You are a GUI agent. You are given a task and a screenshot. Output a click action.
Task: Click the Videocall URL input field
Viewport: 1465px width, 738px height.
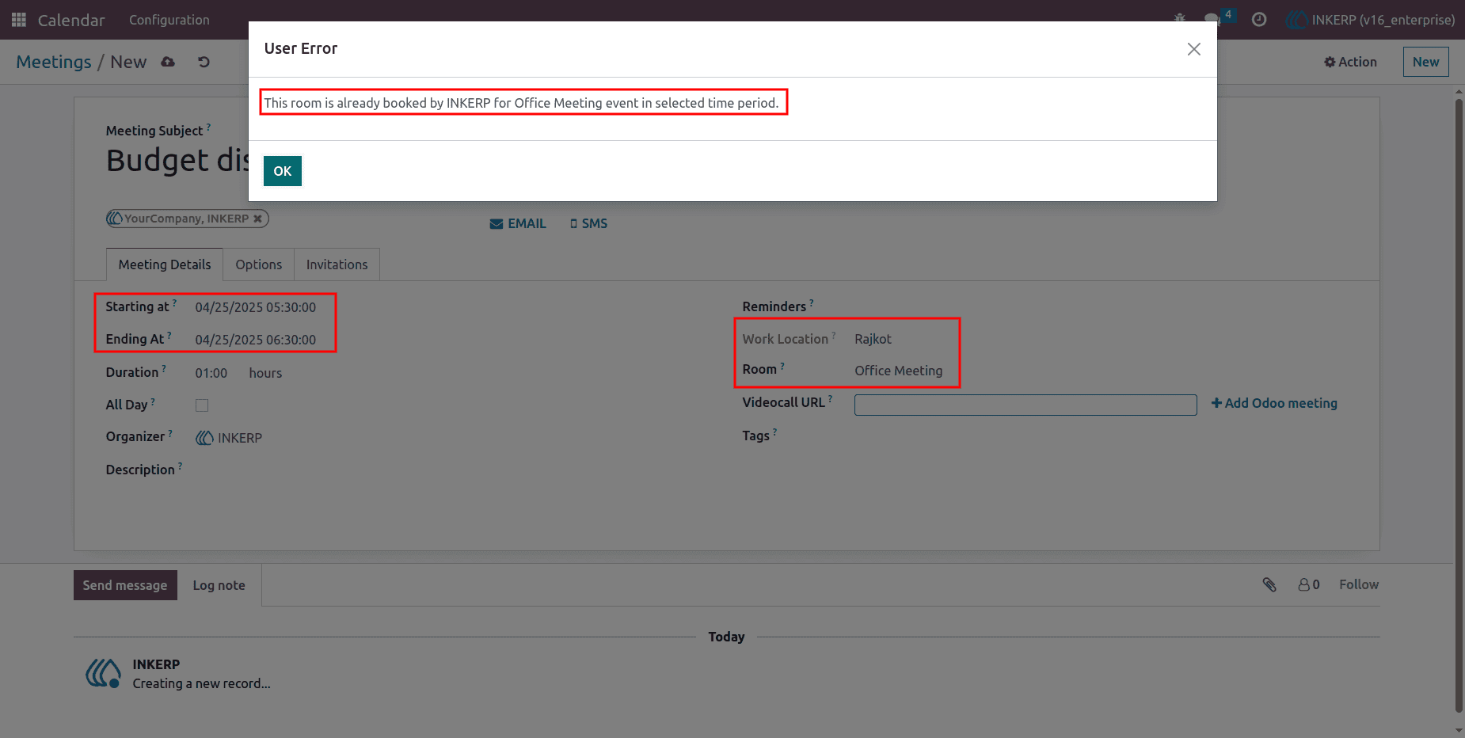[x=1025, y=405]
